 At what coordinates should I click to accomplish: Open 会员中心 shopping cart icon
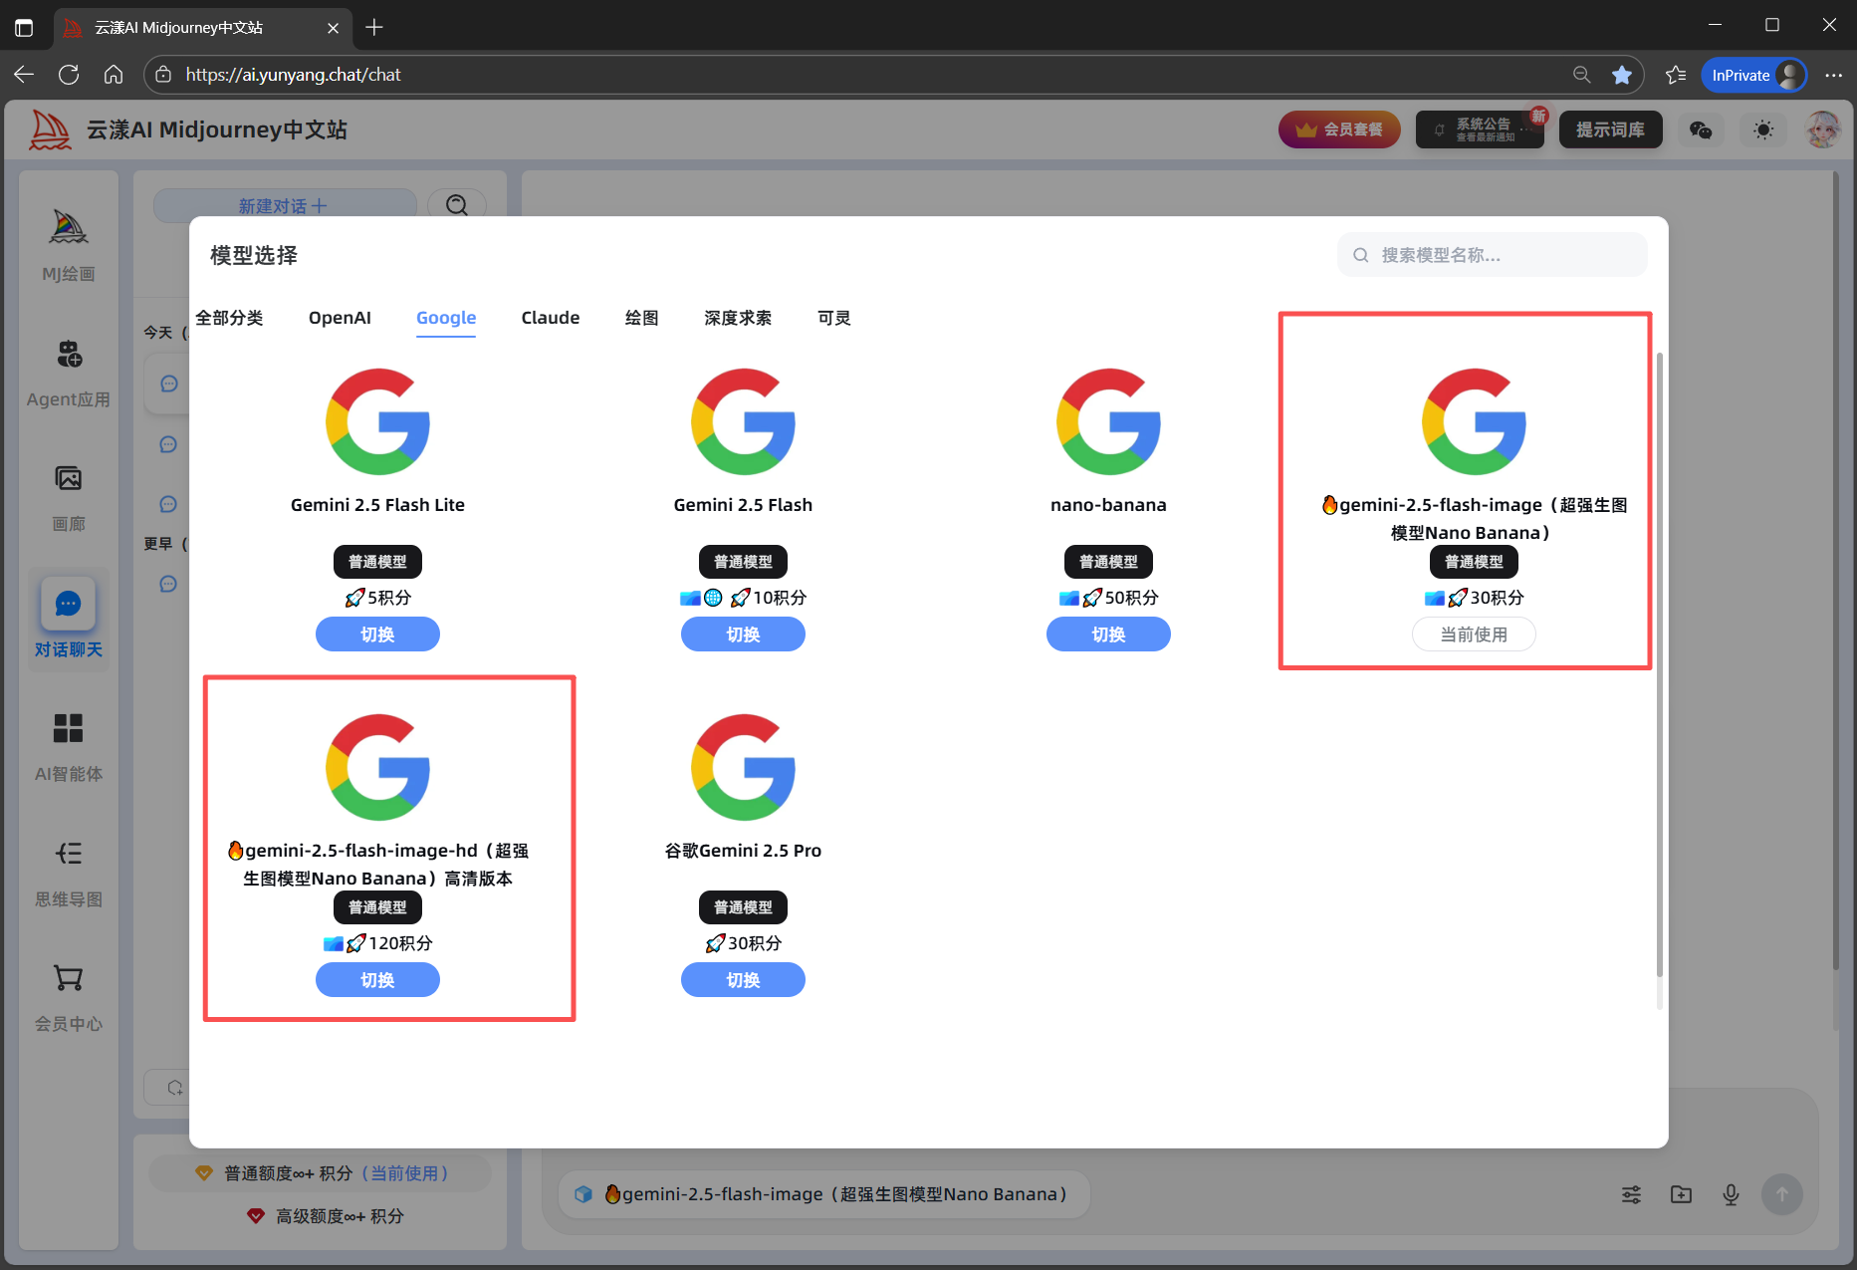69,978
